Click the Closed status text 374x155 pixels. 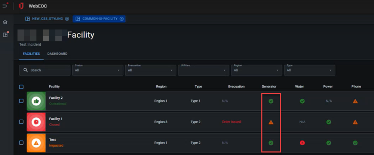(x=54, y=124)
